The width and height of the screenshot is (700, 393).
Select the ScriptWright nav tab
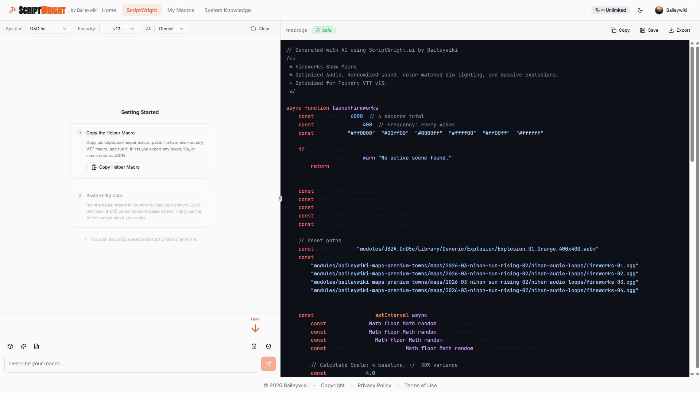point(142,10)
